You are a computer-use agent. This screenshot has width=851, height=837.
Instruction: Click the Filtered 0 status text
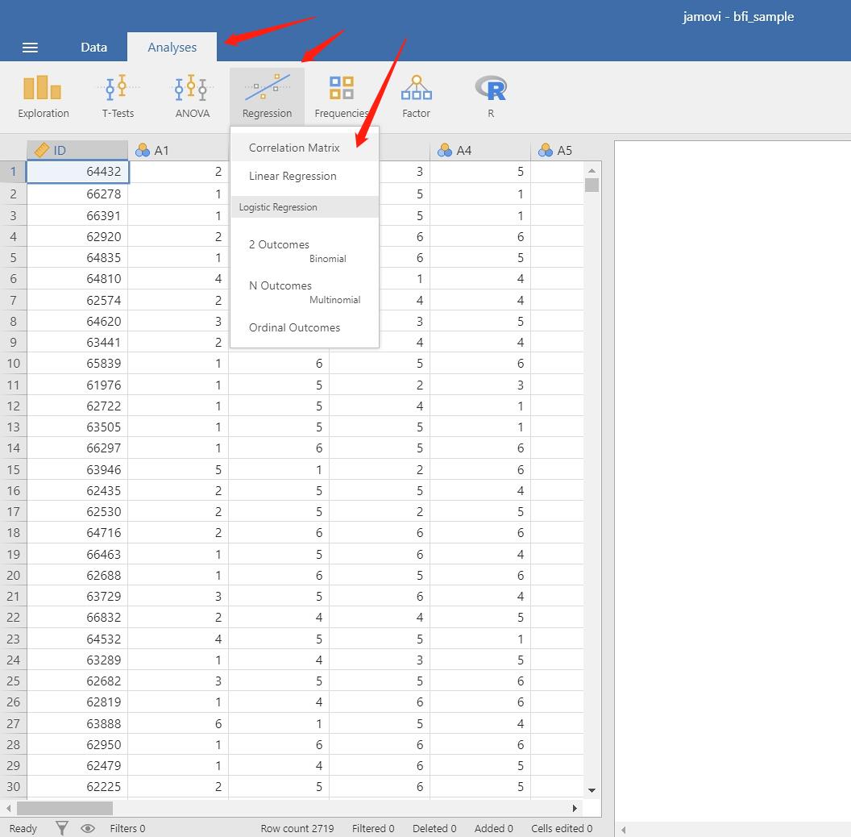(373, 828)
